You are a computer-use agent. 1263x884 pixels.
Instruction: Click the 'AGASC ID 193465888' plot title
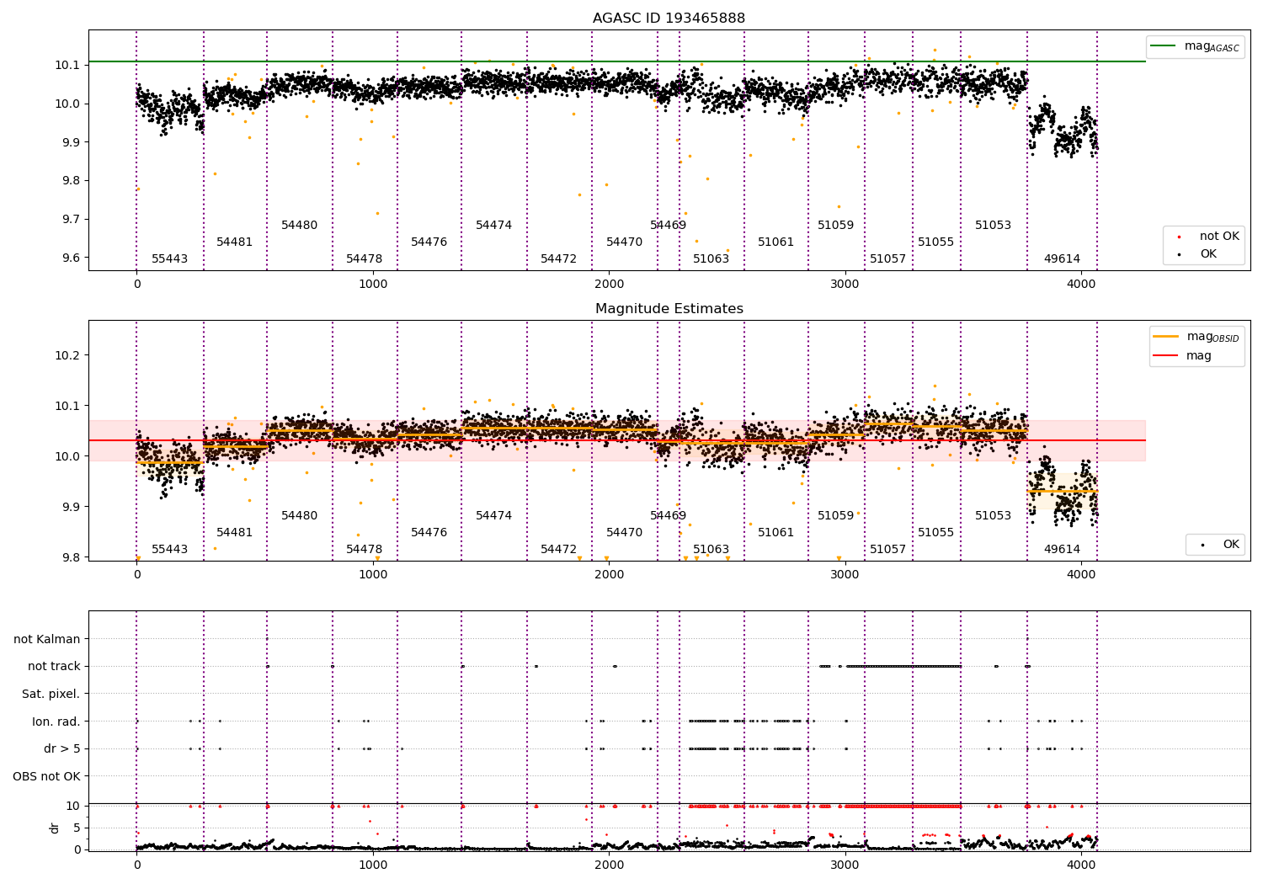tap(669, 19)
